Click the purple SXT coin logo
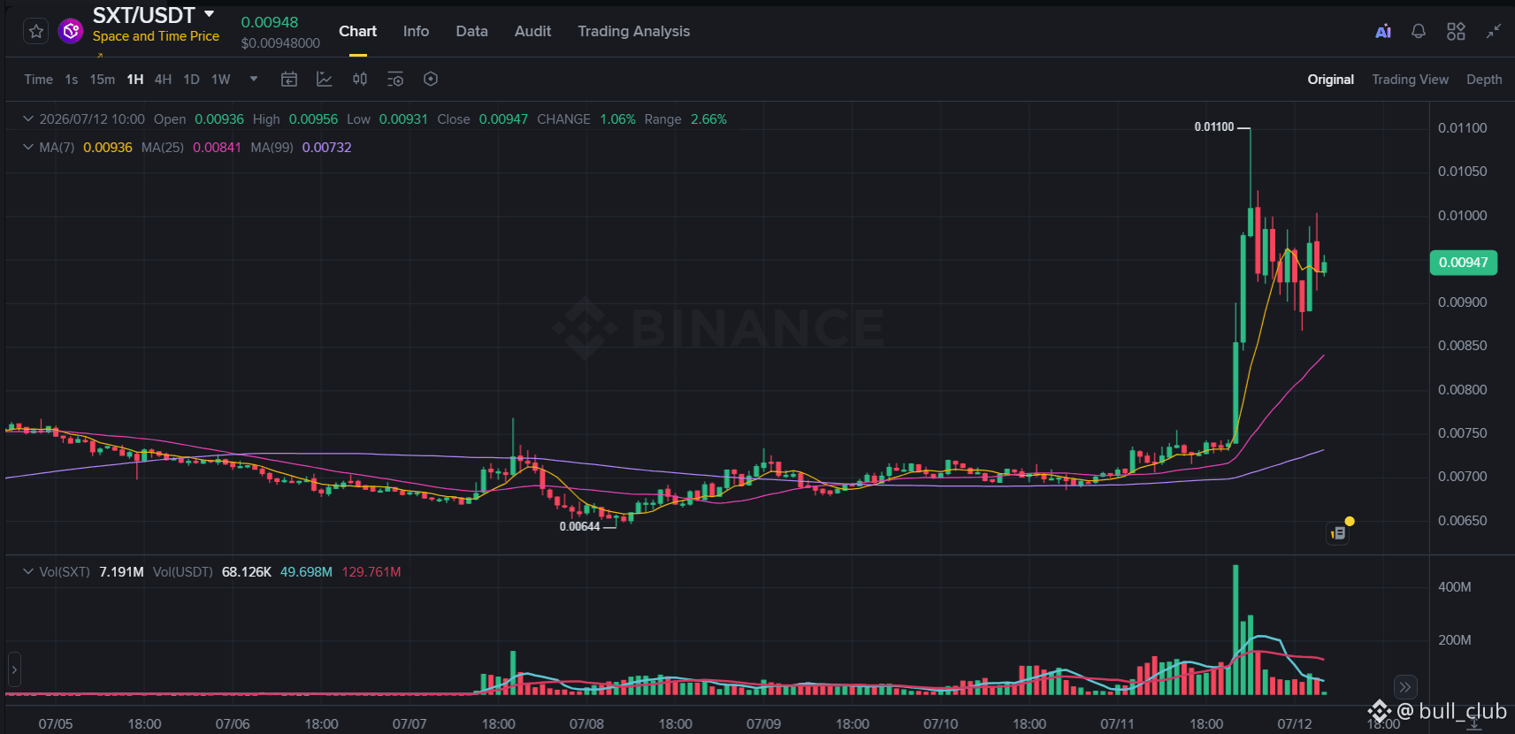The height and width of the screenshot is (734, 1515). coord(71,32)
